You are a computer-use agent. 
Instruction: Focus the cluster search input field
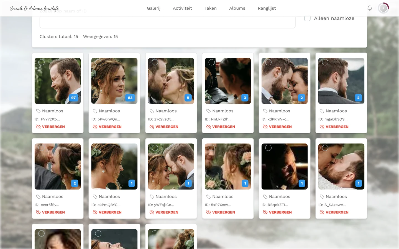coord(167,22)
